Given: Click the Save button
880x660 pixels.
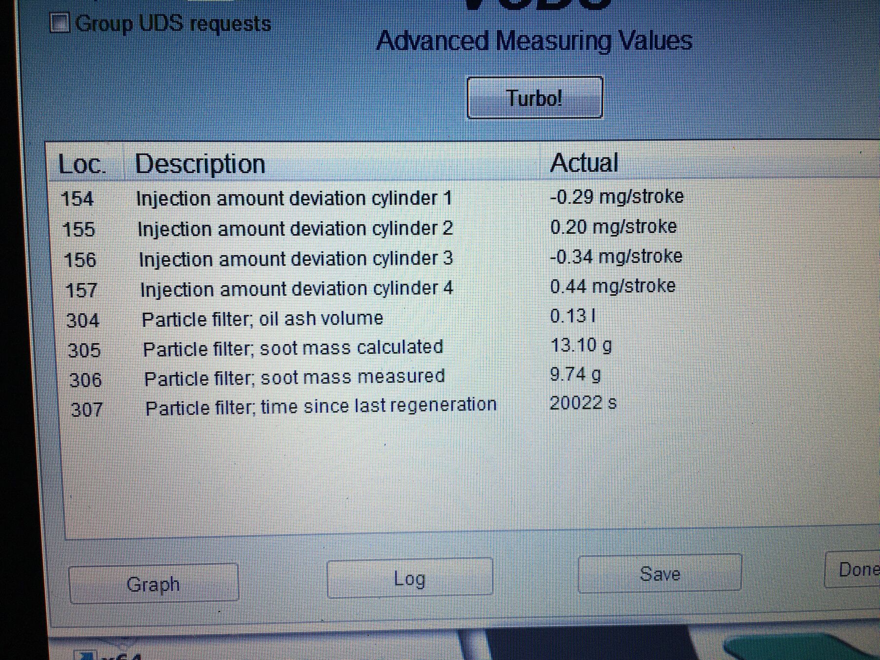Looking at the screenshot, I should coord(660,573).
